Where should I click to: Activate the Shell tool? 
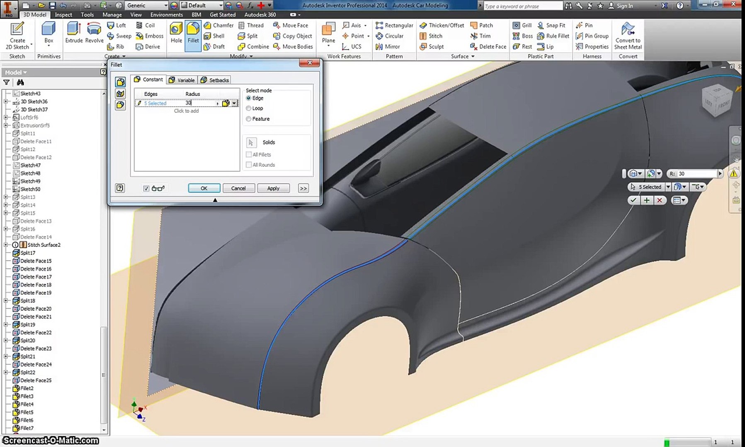coord(214,36)
